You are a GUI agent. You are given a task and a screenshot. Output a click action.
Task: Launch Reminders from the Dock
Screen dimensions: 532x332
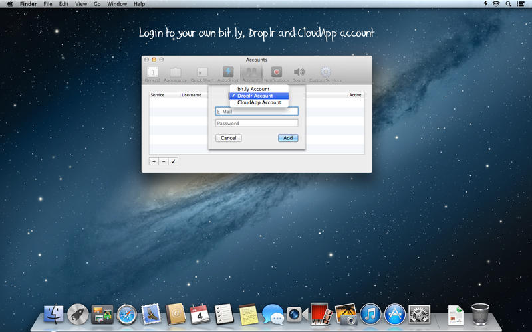pos(224,314)
